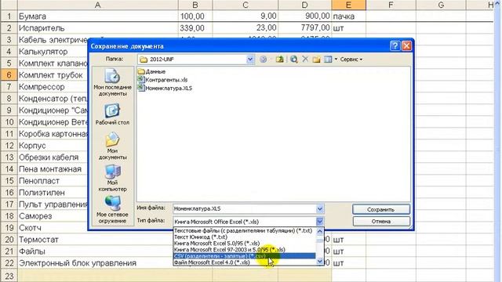
Task: Create a new folder icon
Action: point(316,60)
